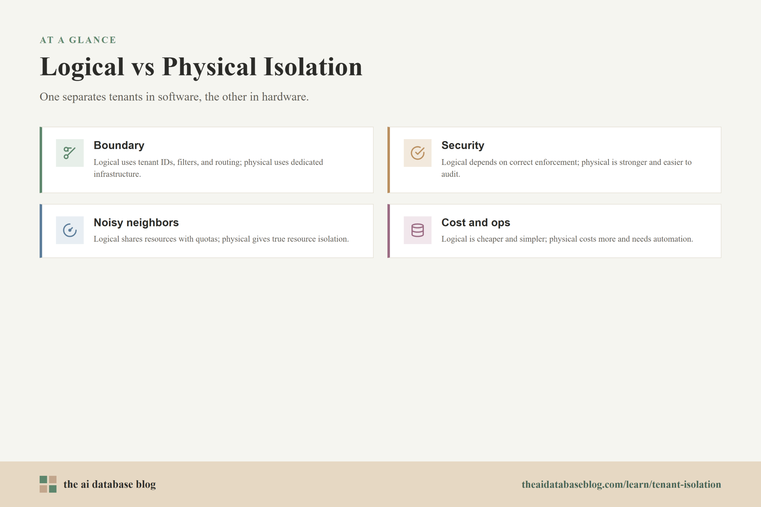The height and width of the screenshot is (507, 761).
Task: Select the 'Cost and ops' card heading
Action: pyautogui.click(x=476, y=222)
